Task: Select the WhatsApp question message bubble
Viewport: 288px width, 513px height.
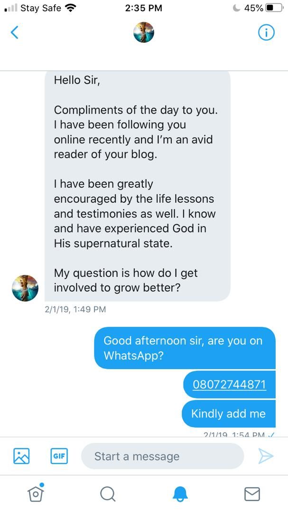Action: (185, 348)
